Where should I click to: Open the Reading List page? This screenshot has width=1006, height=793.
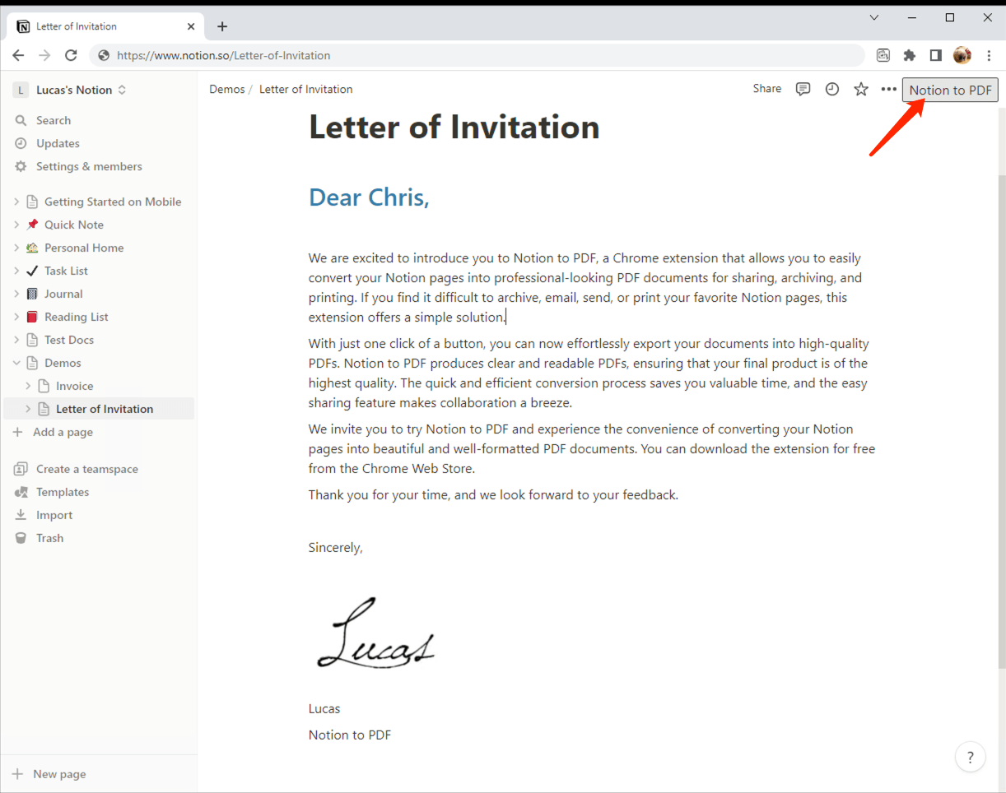(77, 317)
